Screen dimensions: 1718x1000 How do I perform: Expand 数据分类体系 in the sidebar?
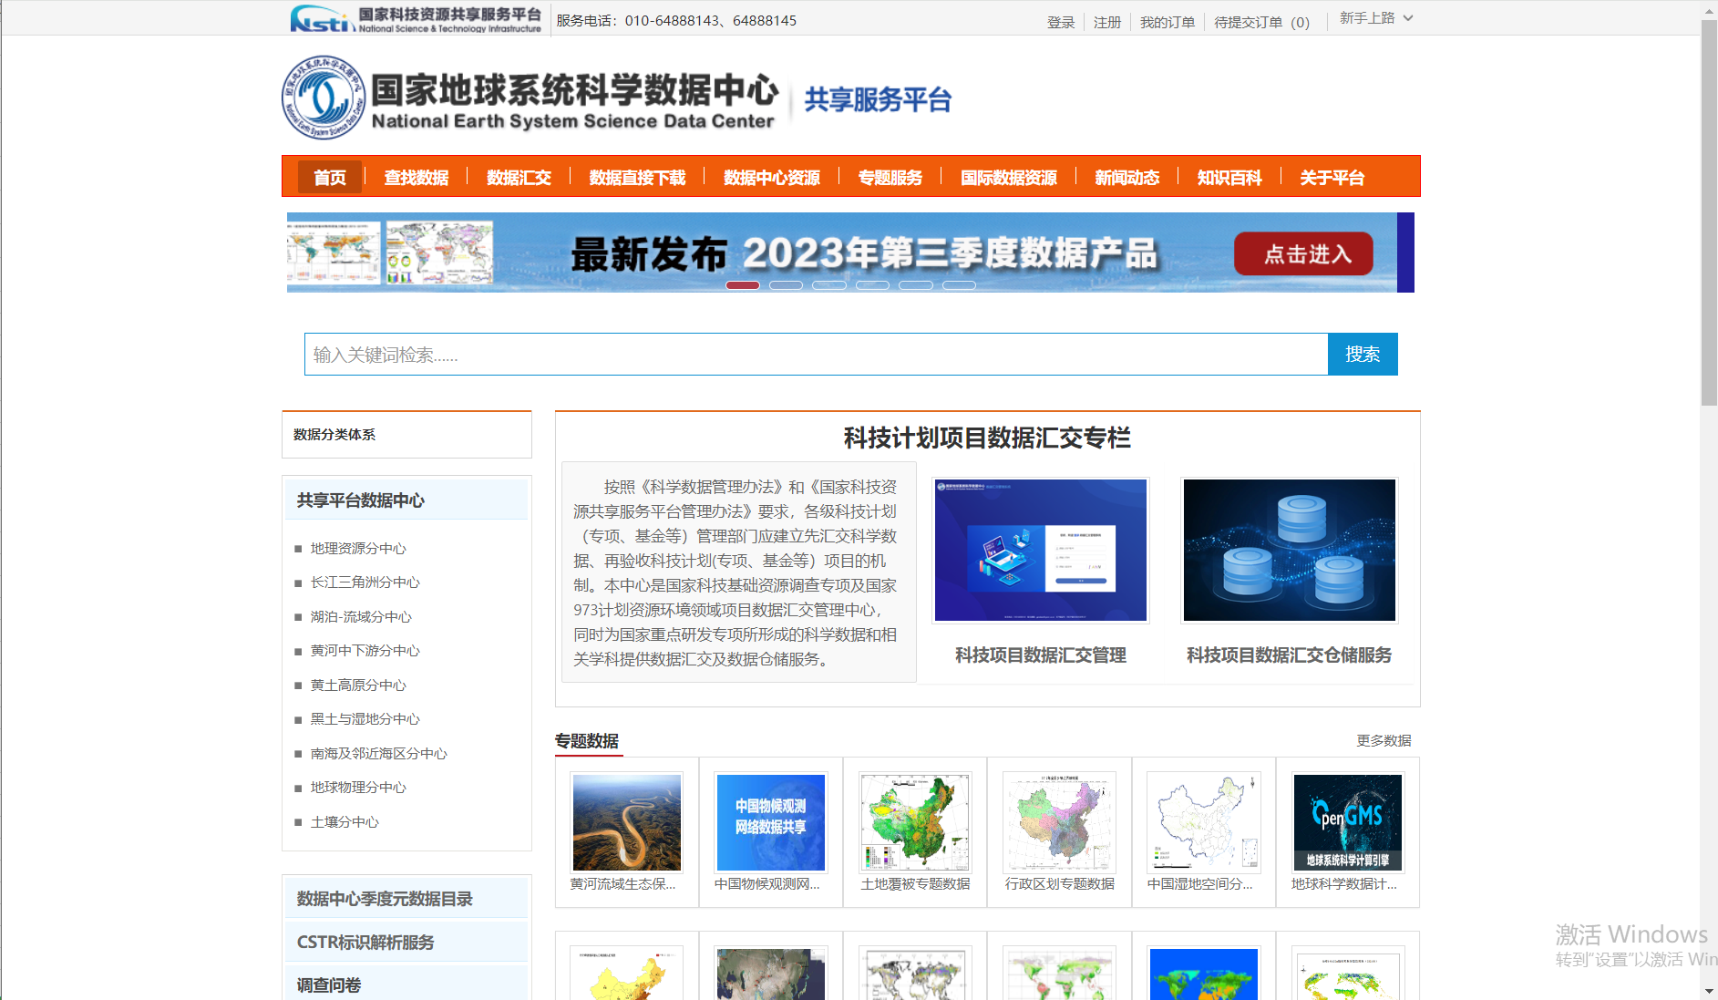[334, 435]
